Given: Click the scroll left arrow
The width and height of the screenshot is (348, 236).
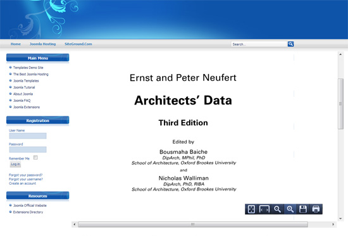Looking at the screenshot, I should [75, 225].
